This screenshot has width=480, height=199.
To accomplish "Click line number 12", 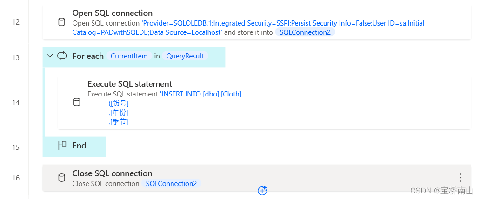I will [16, 22].
